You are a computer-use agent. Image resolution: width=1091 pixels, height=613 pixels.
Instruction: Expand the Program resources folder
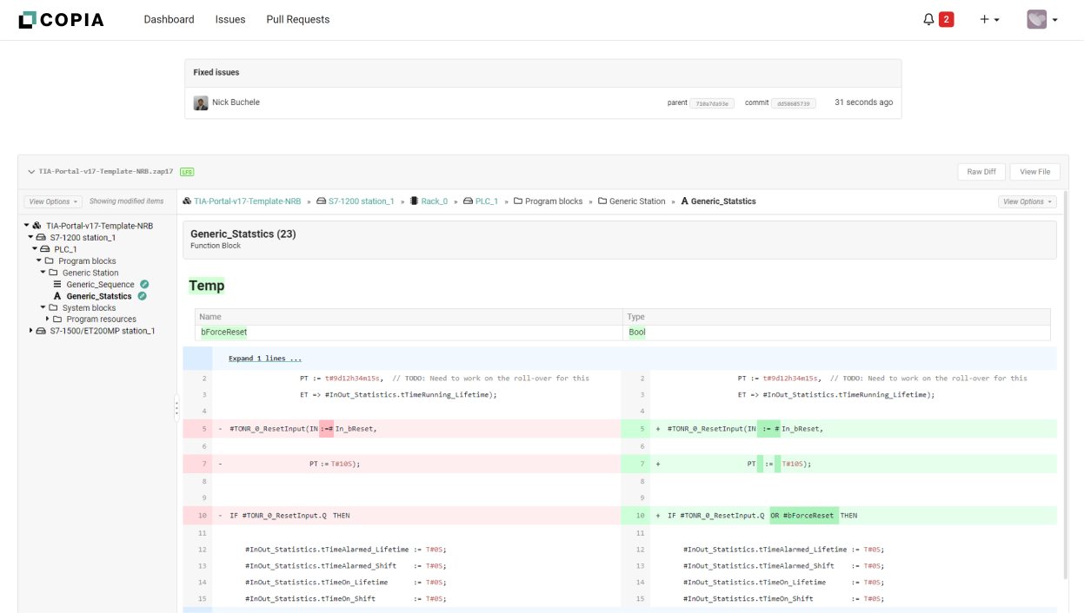click(x=48, y=320)
